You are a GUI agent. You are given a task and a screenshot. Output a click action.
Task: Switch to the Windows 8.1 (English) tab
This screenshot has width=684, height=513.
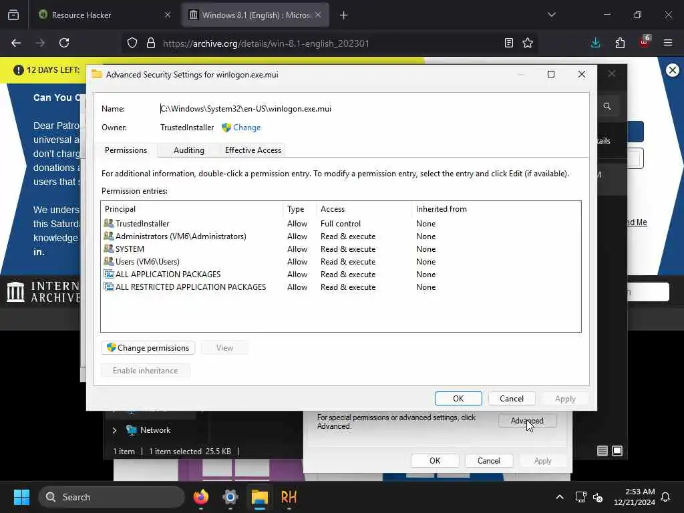coord(255,15)
